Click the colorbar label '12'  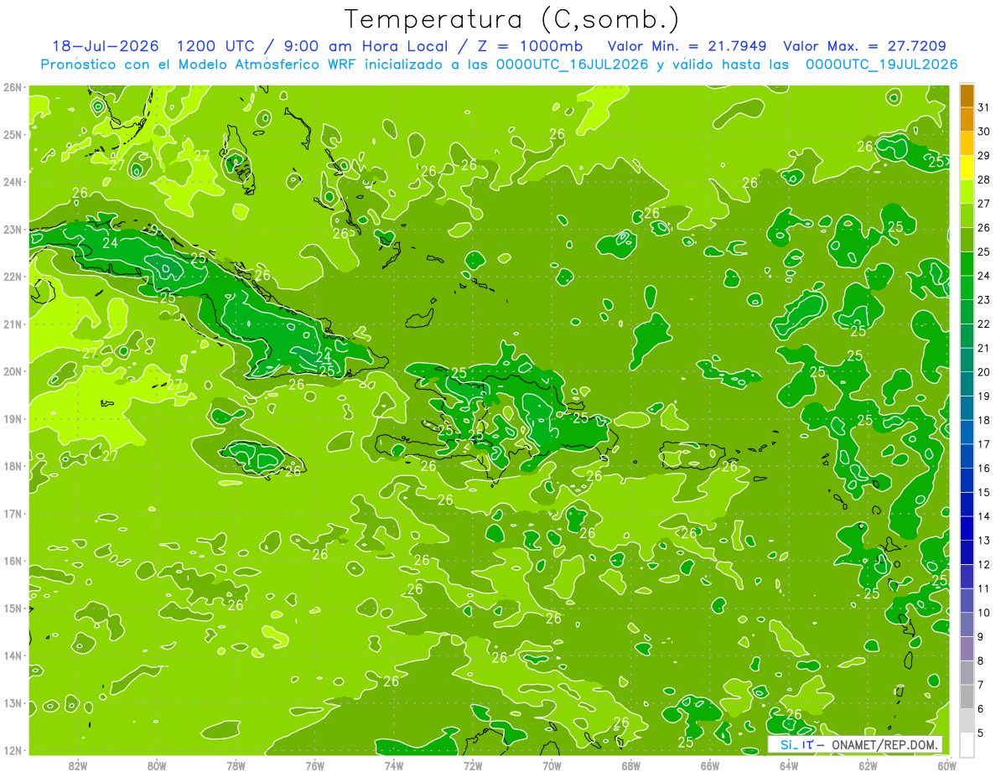coord(984,564)
